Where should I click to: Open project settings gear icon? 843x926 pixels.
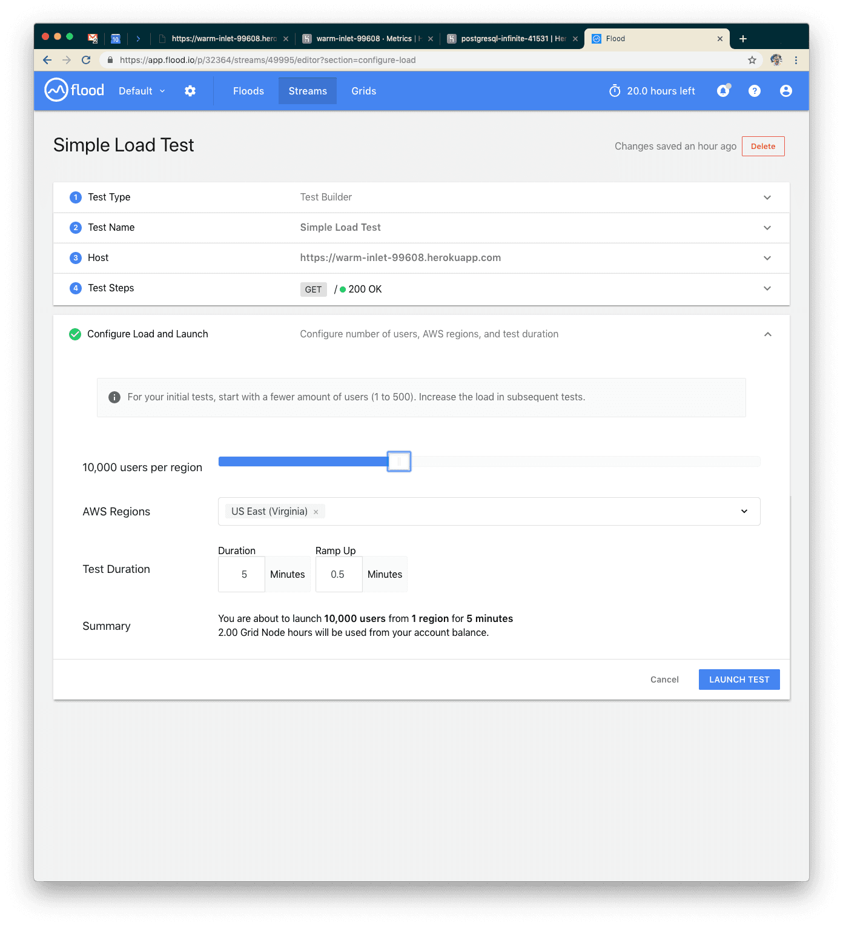click(190, 91)
